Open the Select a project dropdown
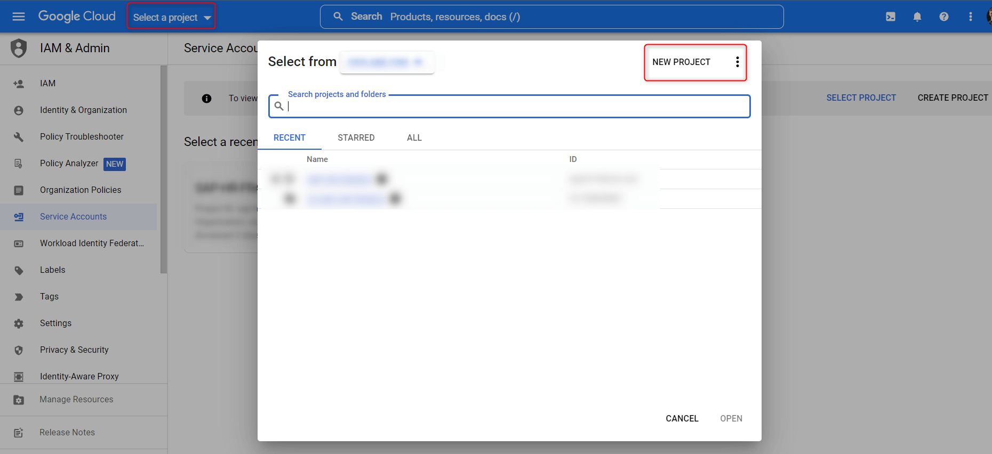 [172, 17]
